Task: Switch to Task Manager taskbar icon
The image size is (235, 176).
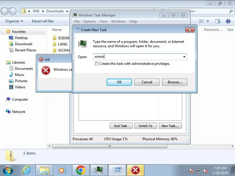Action: [99, 170]
